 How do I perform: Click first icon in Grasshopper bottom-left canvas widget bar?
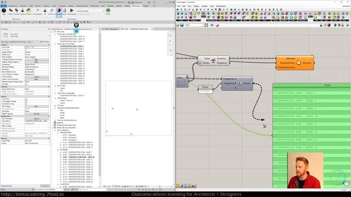click(178, 186)
